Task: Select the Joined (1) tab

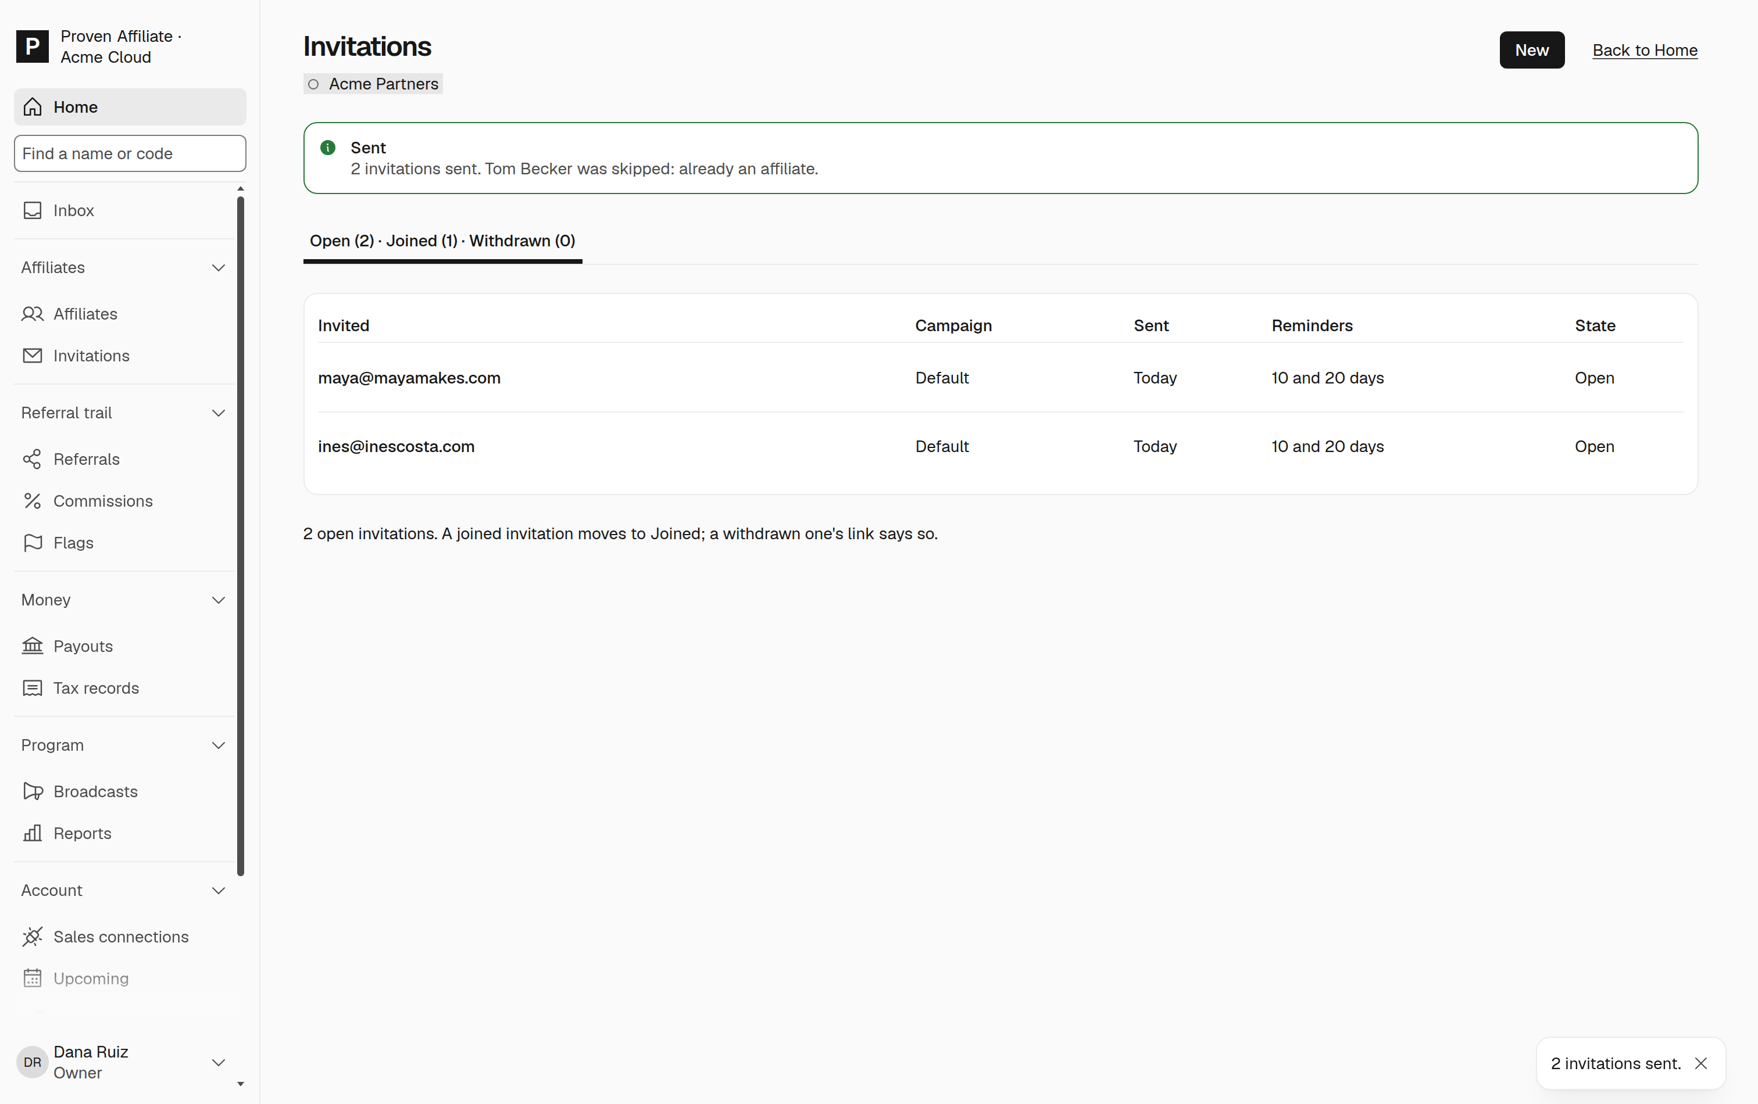Action: 421,241
